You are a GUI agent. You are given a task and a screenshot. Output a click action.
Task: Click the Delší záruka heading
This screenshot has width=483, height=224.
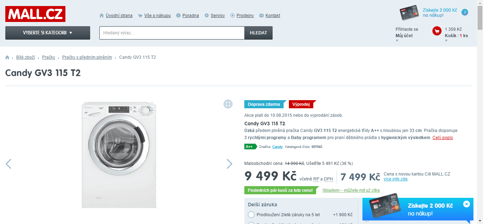[x=263, y=205]
